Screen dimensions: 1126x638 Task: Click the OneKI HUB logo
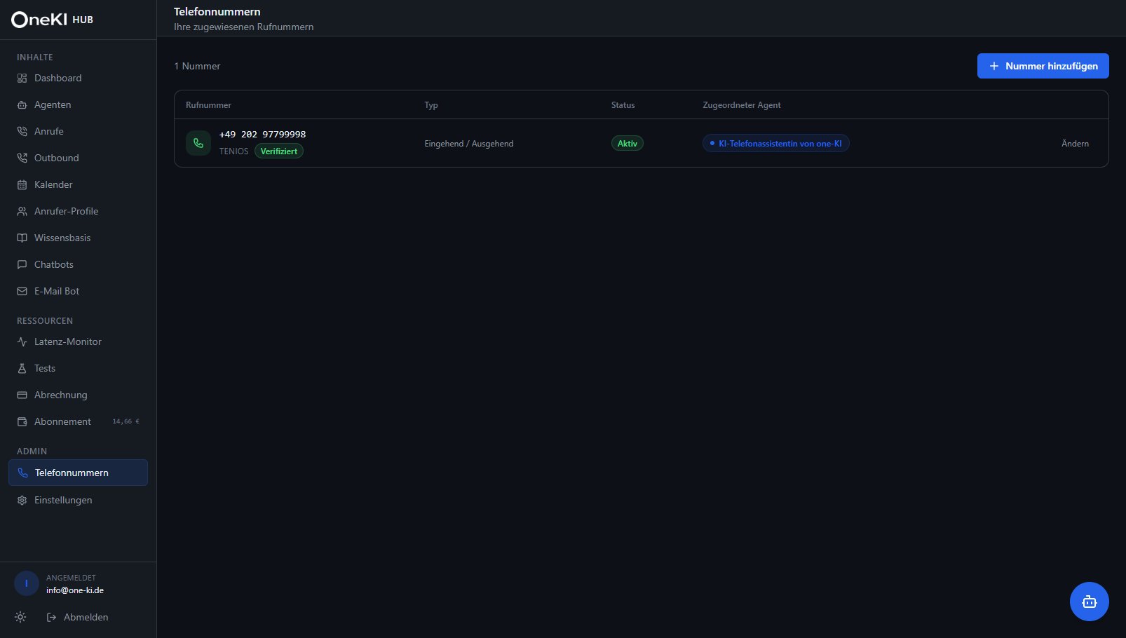(x=52, y=20)
